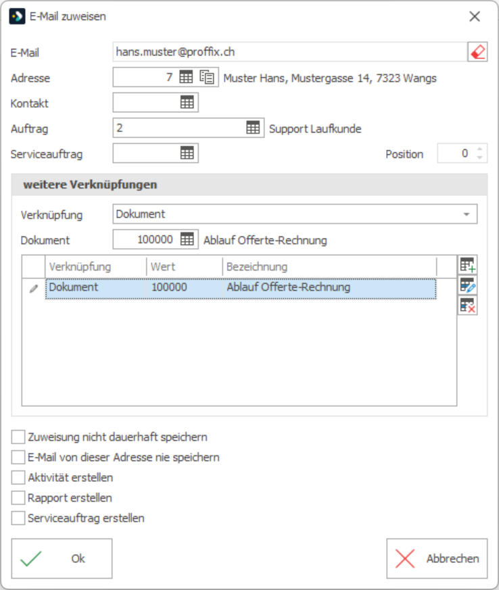Enable Zuweisung nicht dauerhaft speichern

pos(18,437)
